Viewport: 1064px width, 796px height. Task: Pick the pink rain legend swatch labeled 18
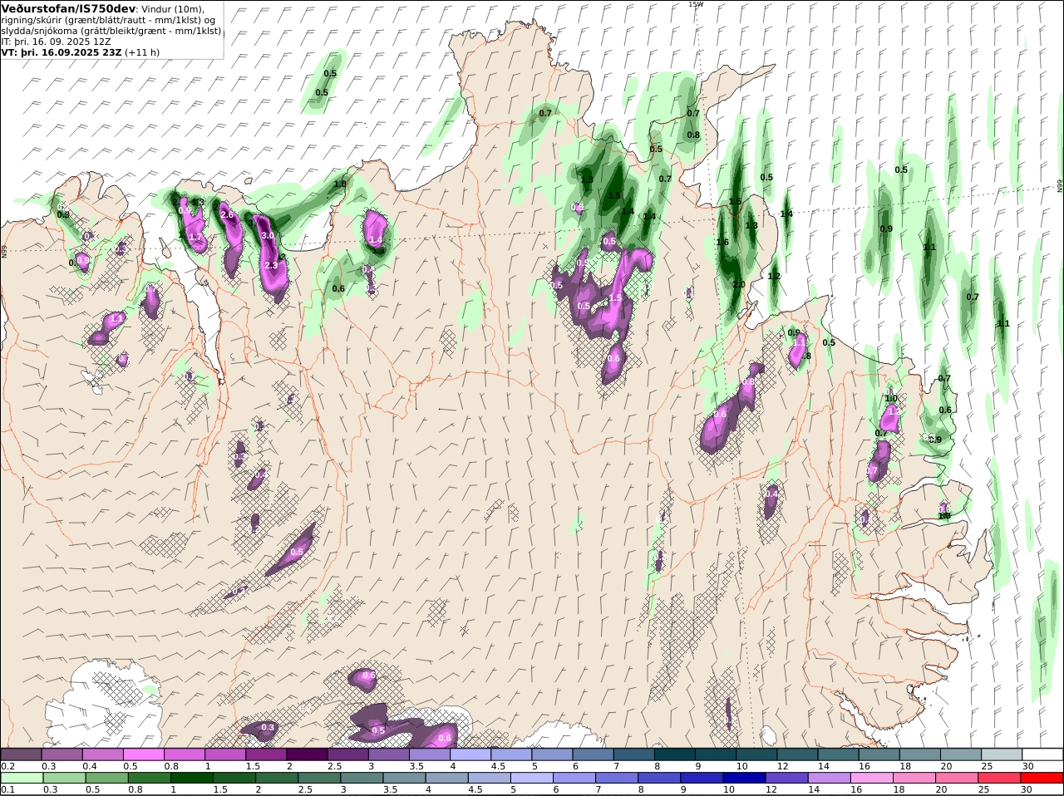914,778
